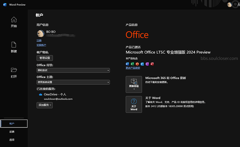Open the 选项 options tab
This screenshot has width=240, height=147.
coord(12,140)
